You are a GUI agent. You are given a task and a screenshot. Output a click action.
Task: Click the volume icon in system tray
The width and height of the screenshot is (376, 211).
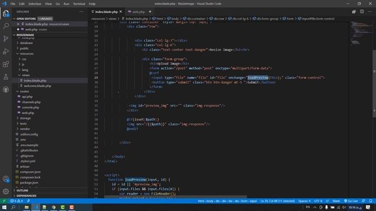344,207
